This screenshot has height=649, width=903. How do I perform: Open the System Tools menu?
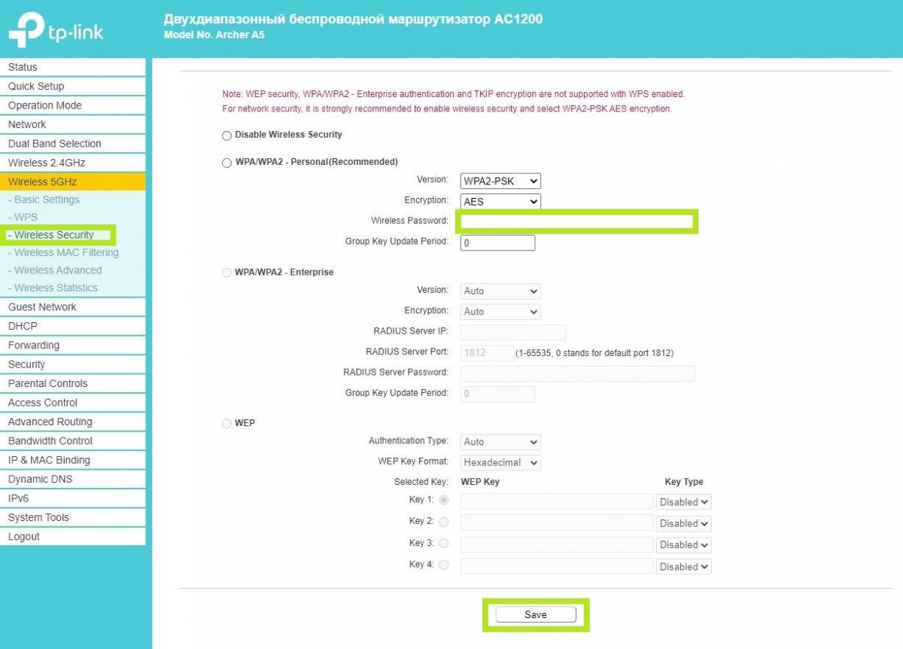click(x=38, y=517)
